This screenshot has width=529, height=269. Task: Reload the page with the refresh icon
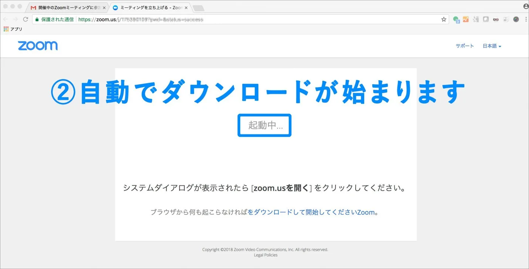pyautogui.click(x=25, y=19)
